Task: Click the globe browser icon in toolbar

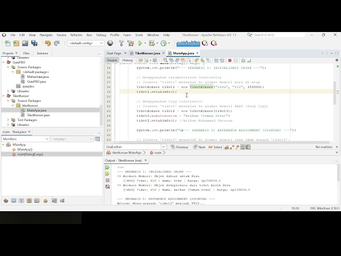Action: [x=110, y=43]
